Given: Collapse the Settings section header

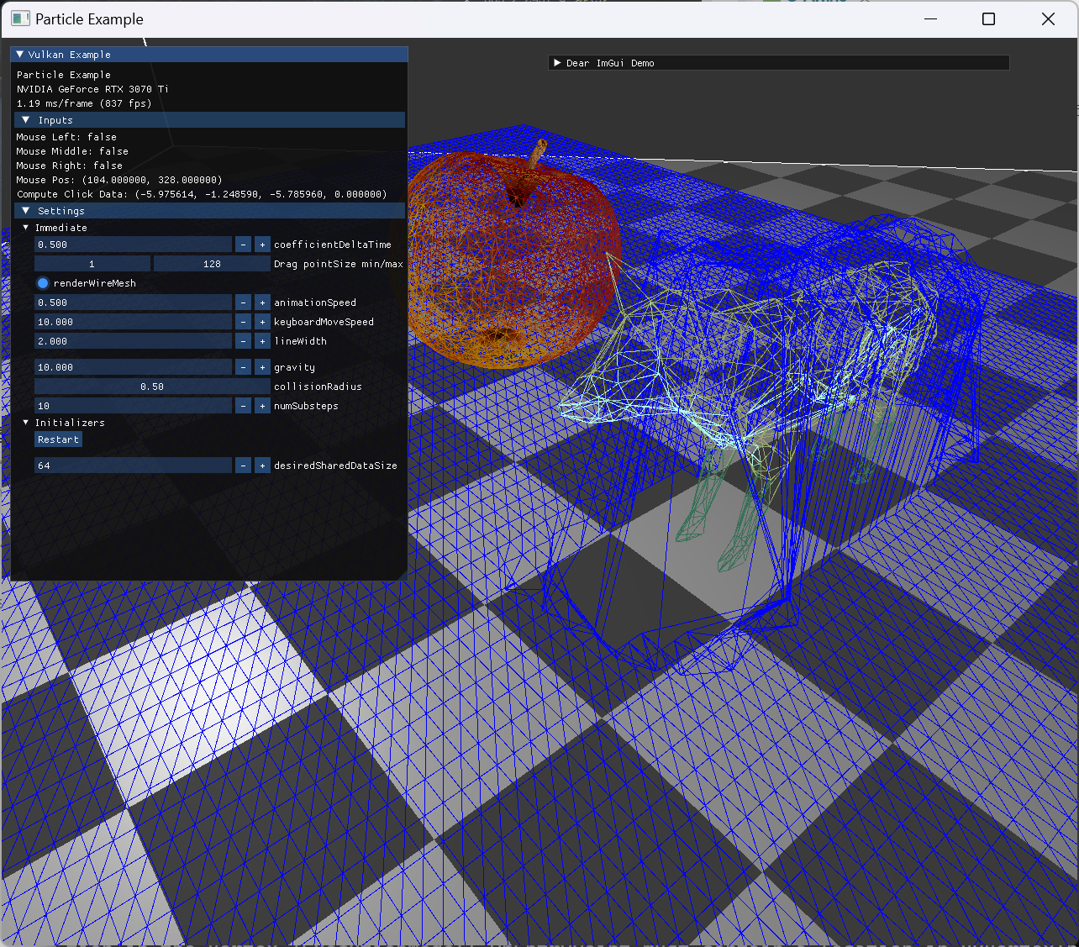Looking at the screenshot, I should (x=210, y=211).
